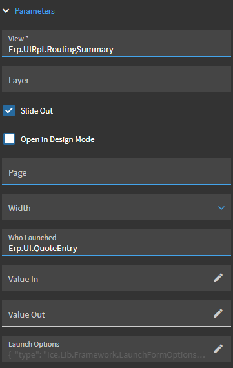Focus the Who Launched field Erp.UI.QuoteEntry
This screenshot has width=233, height=368.
[x=116, y=243]
